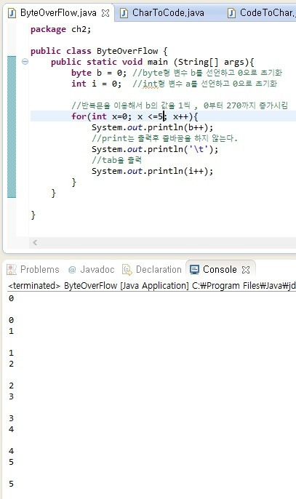Click the Console monitor icon
Screen dimensions: 296x499
click(x=194, y=270)
